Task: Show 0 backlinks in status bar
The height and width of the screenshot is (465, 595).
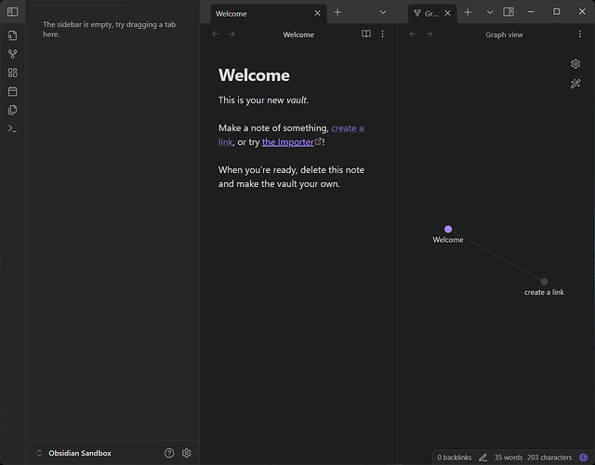Action: (455, 458)
